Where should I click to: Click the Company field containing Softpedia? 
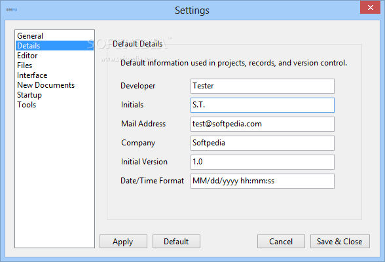262,143
